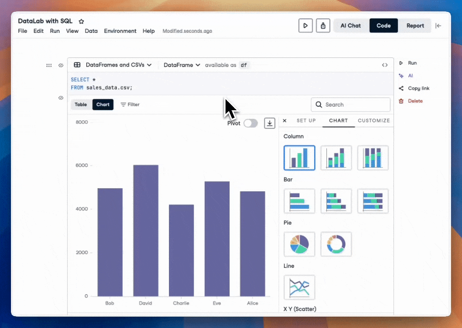The width and height of the screenshot is (462, 328).
Task: Click the Modified seconds ago link
Action: (x=187, y=31)
